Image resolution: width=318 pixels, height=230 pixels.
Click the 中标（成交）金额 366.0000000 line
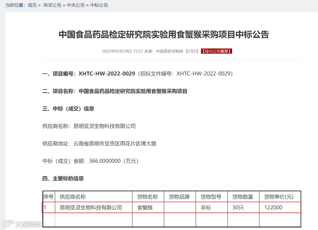(x=90, y=161)
